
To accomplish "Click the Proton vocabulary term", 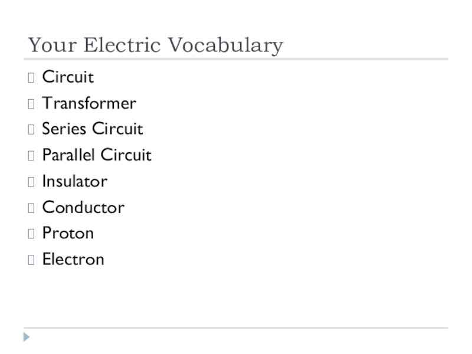I will pyautogui.click(x=68, y=234).
